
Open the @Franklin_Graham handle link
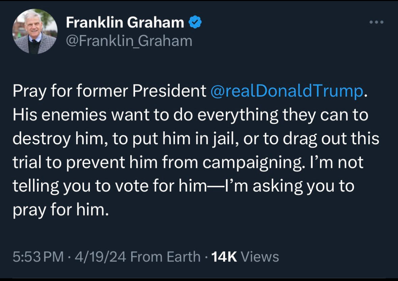129,41
